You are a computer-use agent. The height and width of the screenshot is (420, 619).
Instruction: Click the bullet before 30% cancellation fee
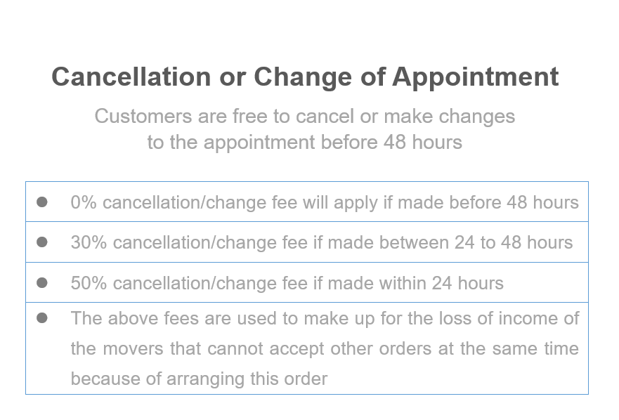click(x=42, y=242)
